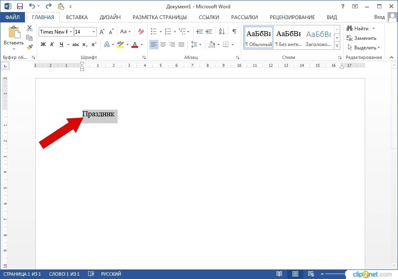Viewport: 398px width, 279px height.
Task: Apply subscript x₂ formatting
Action: 85,44
